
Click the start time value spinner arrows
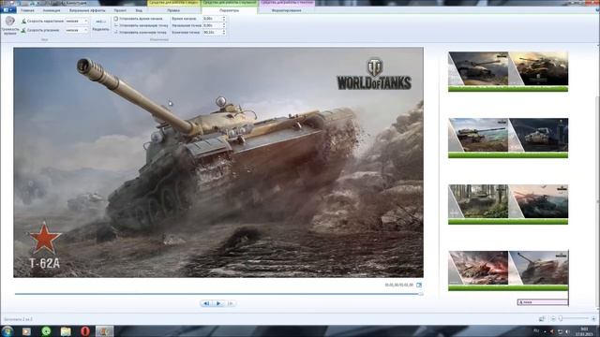coord(224,19)
